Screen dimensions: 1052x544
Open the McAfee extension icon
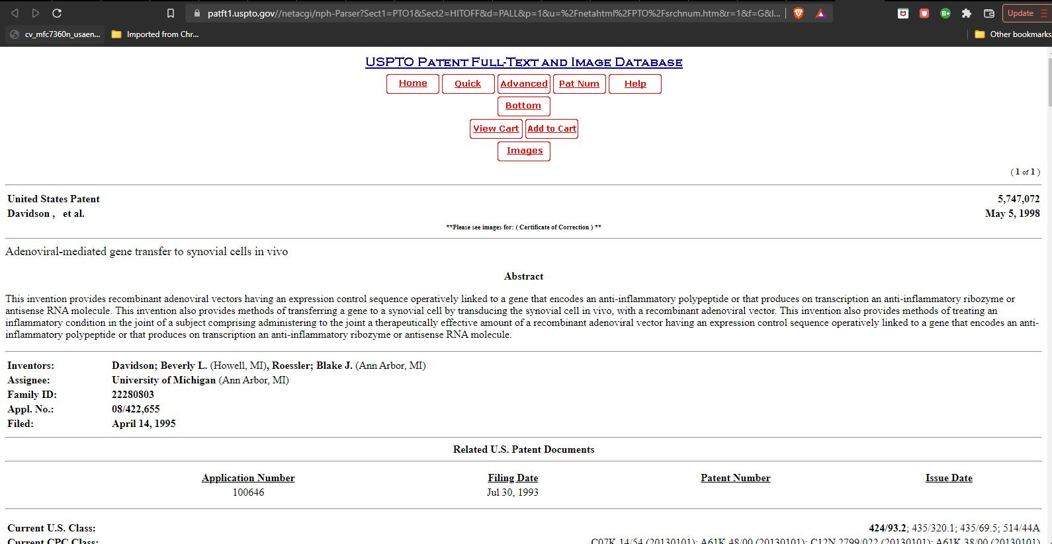click(903, 13)
